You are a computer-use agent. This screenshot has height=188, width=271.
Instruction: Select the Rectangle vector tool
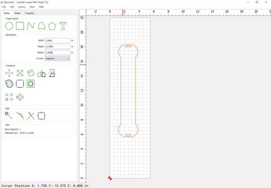20,26
